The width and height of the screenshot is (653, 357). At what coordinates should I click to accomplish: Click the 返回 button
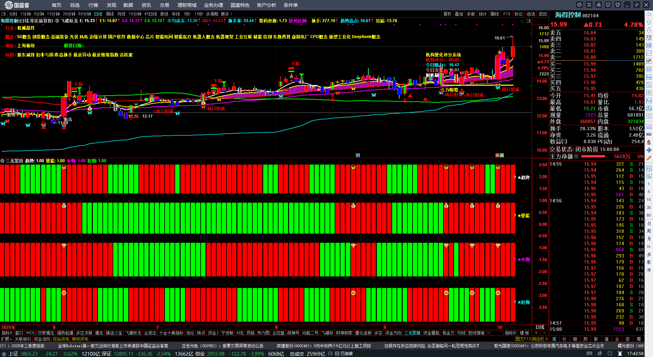coord(543,14)
